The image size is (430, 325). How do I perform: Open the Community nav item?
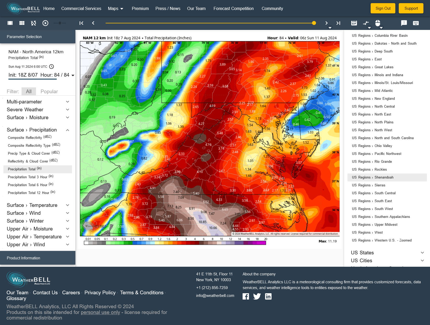tap(272, 8)
